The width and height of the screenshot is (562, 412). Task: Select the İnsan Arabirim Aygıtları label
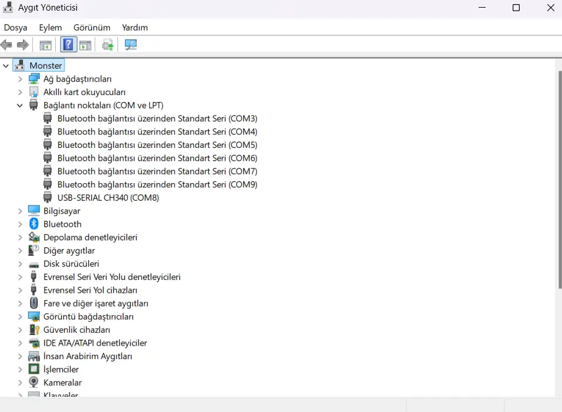point(88,356)
